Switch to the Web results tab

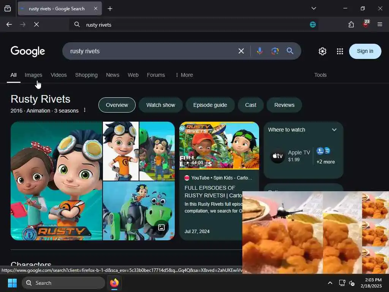(133, 75)
